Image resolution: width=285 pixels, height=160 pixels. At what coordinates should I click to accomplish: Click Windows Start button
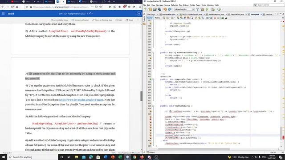pos(4,157)
